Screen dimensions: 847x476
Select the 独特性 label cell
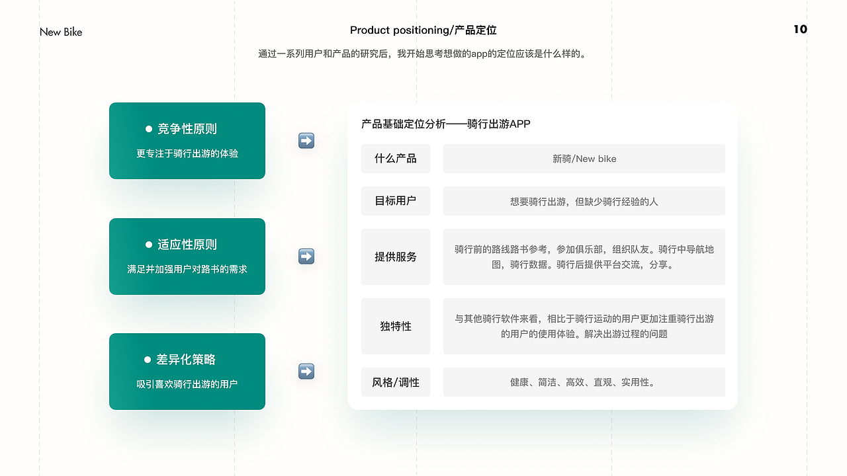[396, 326]
